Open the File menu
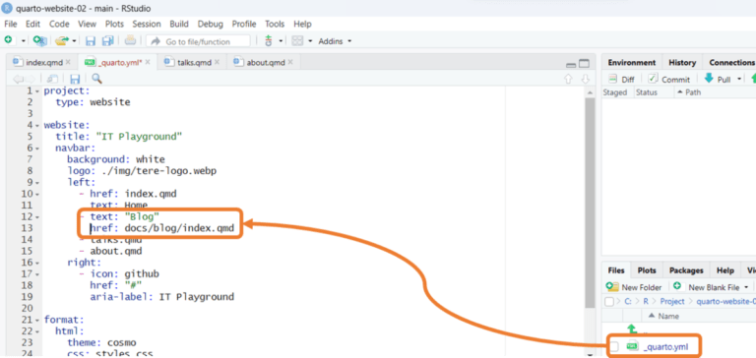Screen dimensions: 756x358 pos(10,24)
